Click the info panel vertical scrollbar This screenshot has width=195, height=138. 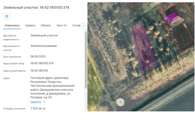[86, 60]
